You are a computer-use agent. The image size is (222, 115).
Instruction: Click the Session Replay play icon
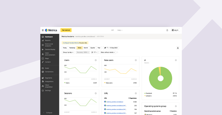click(x=43, y=49)
